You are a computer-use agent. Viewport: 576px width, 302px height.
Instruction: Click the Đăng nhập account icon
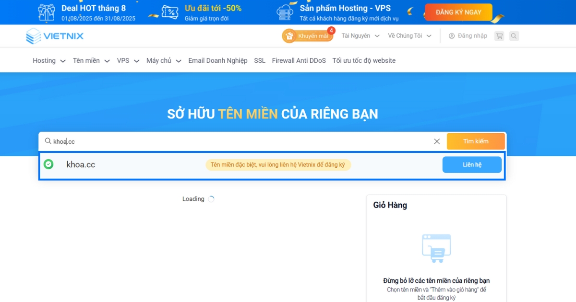click(x=451, y=35)
